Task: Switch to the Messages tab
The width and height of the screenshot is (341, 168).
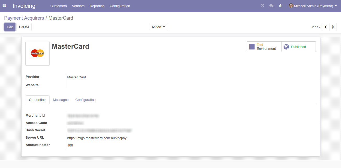Action: [61, 100]
